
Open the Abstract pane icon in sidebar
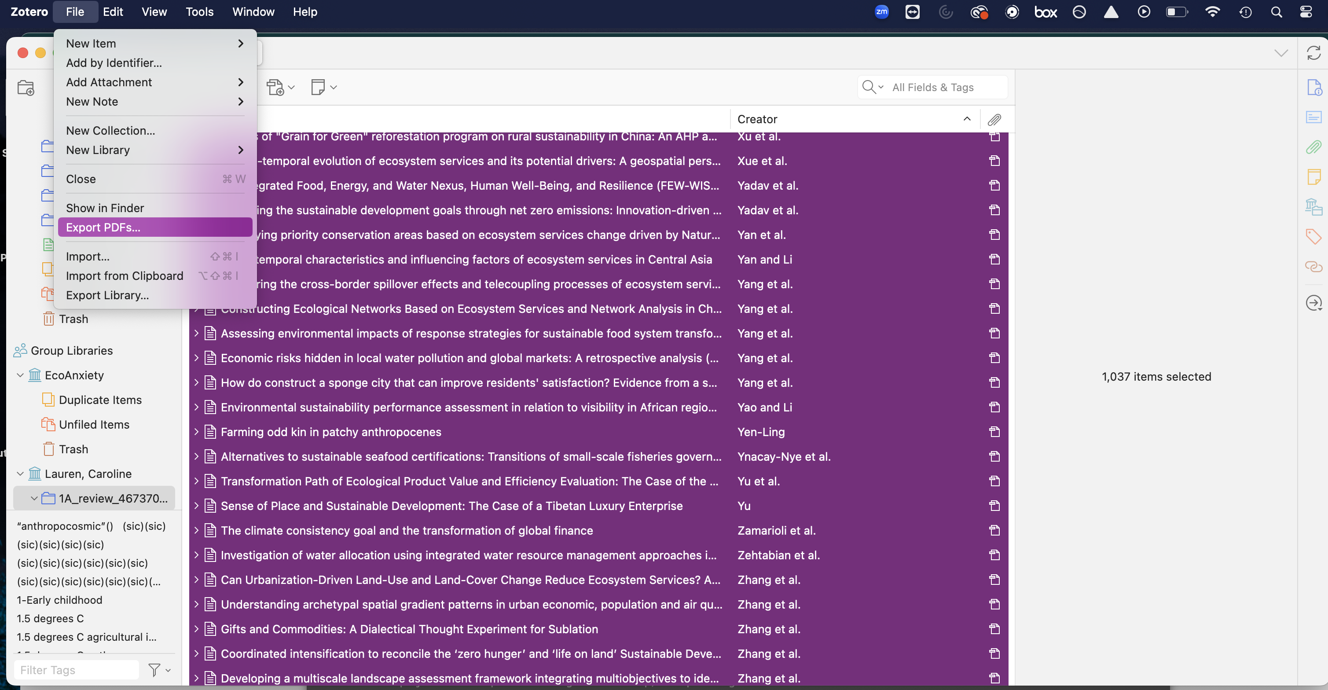point(1313,117)
